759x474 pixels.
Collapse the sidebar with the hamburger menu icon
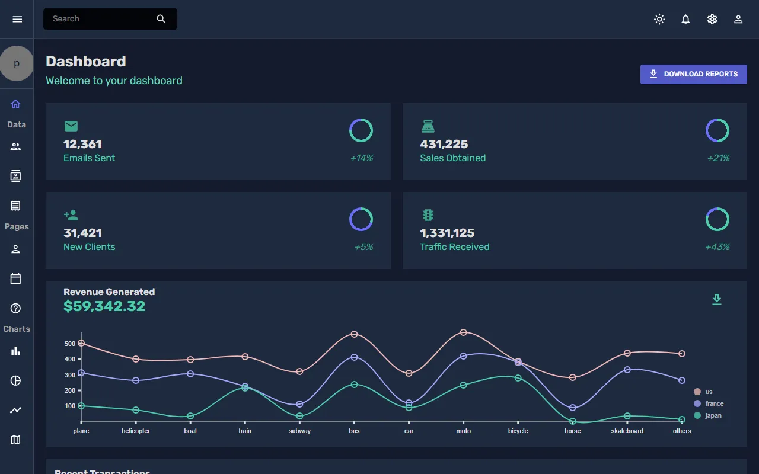tap(17, 19)
